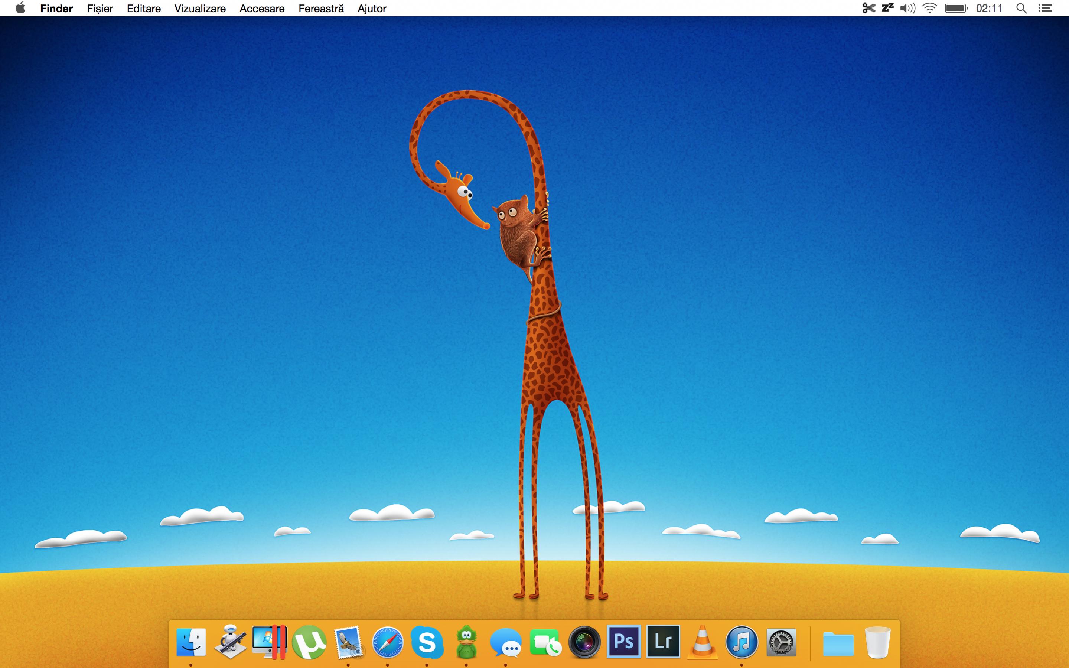Open the Mail app in Dock
Image resolution: width=1069 pixels, height=668 pixels.
(x=348, y=642)
